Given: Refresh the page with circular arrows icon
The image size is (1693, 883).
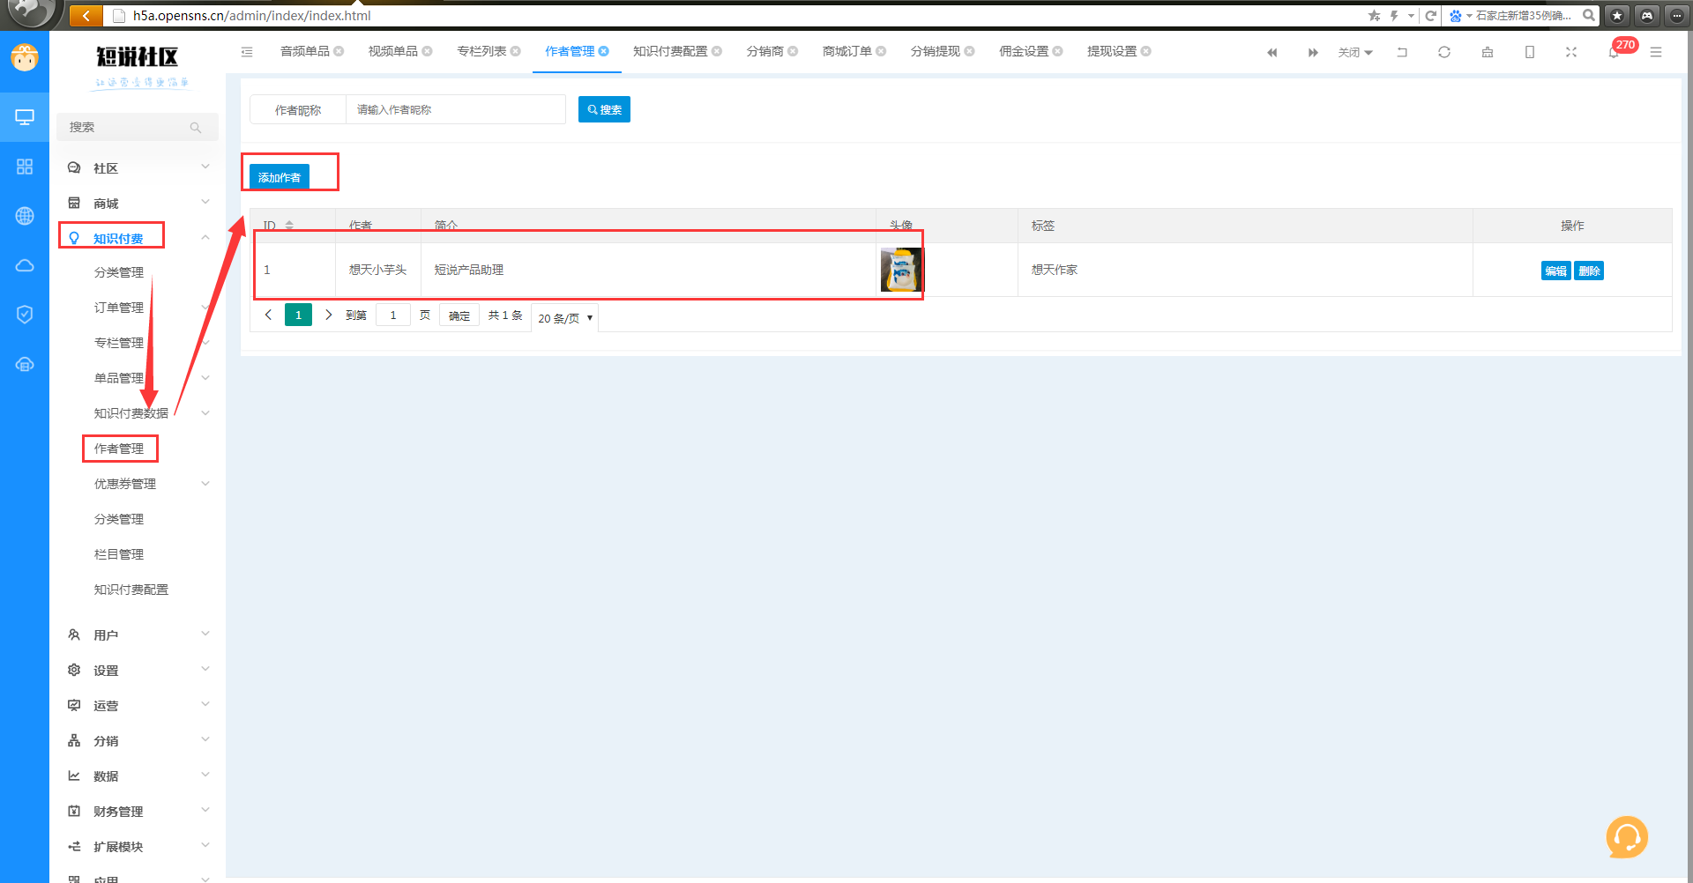Looking at the screenshot, I should pyautogui.click(x=1444, y=52).
